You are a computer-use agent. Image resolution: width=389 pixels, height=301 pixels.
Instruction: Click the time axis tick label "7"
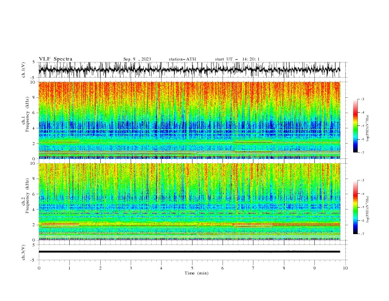(x=253, y=268)
